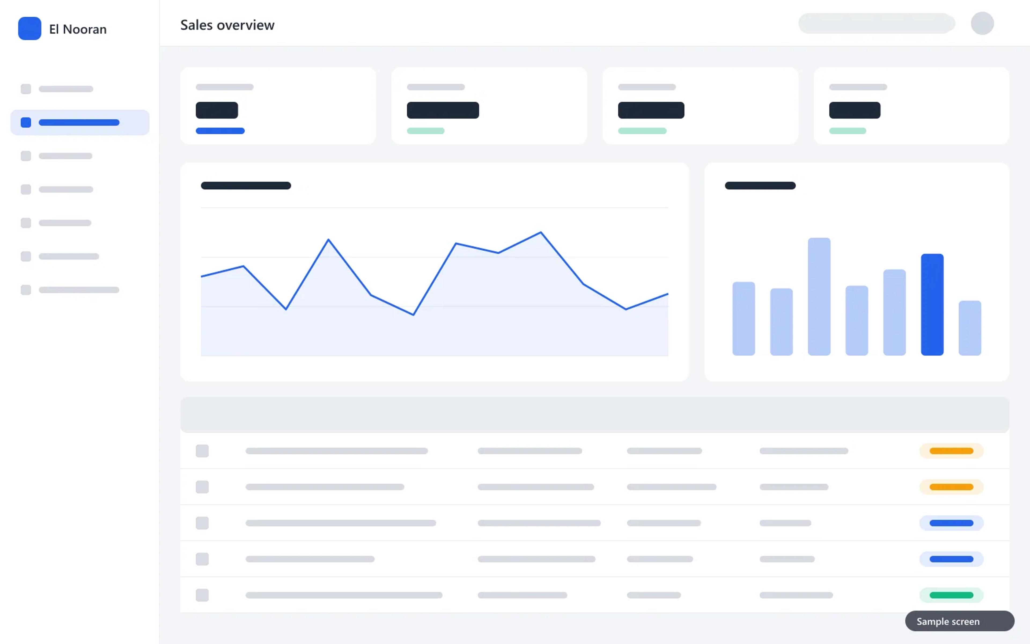Click the green status badge in last row
This screenshot has width=1030, height=644.
951,595
